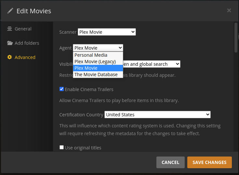The height and width of the screenshot is (175, 239).
Task: Open the Add folders tab
Action: tap(27, 43)
